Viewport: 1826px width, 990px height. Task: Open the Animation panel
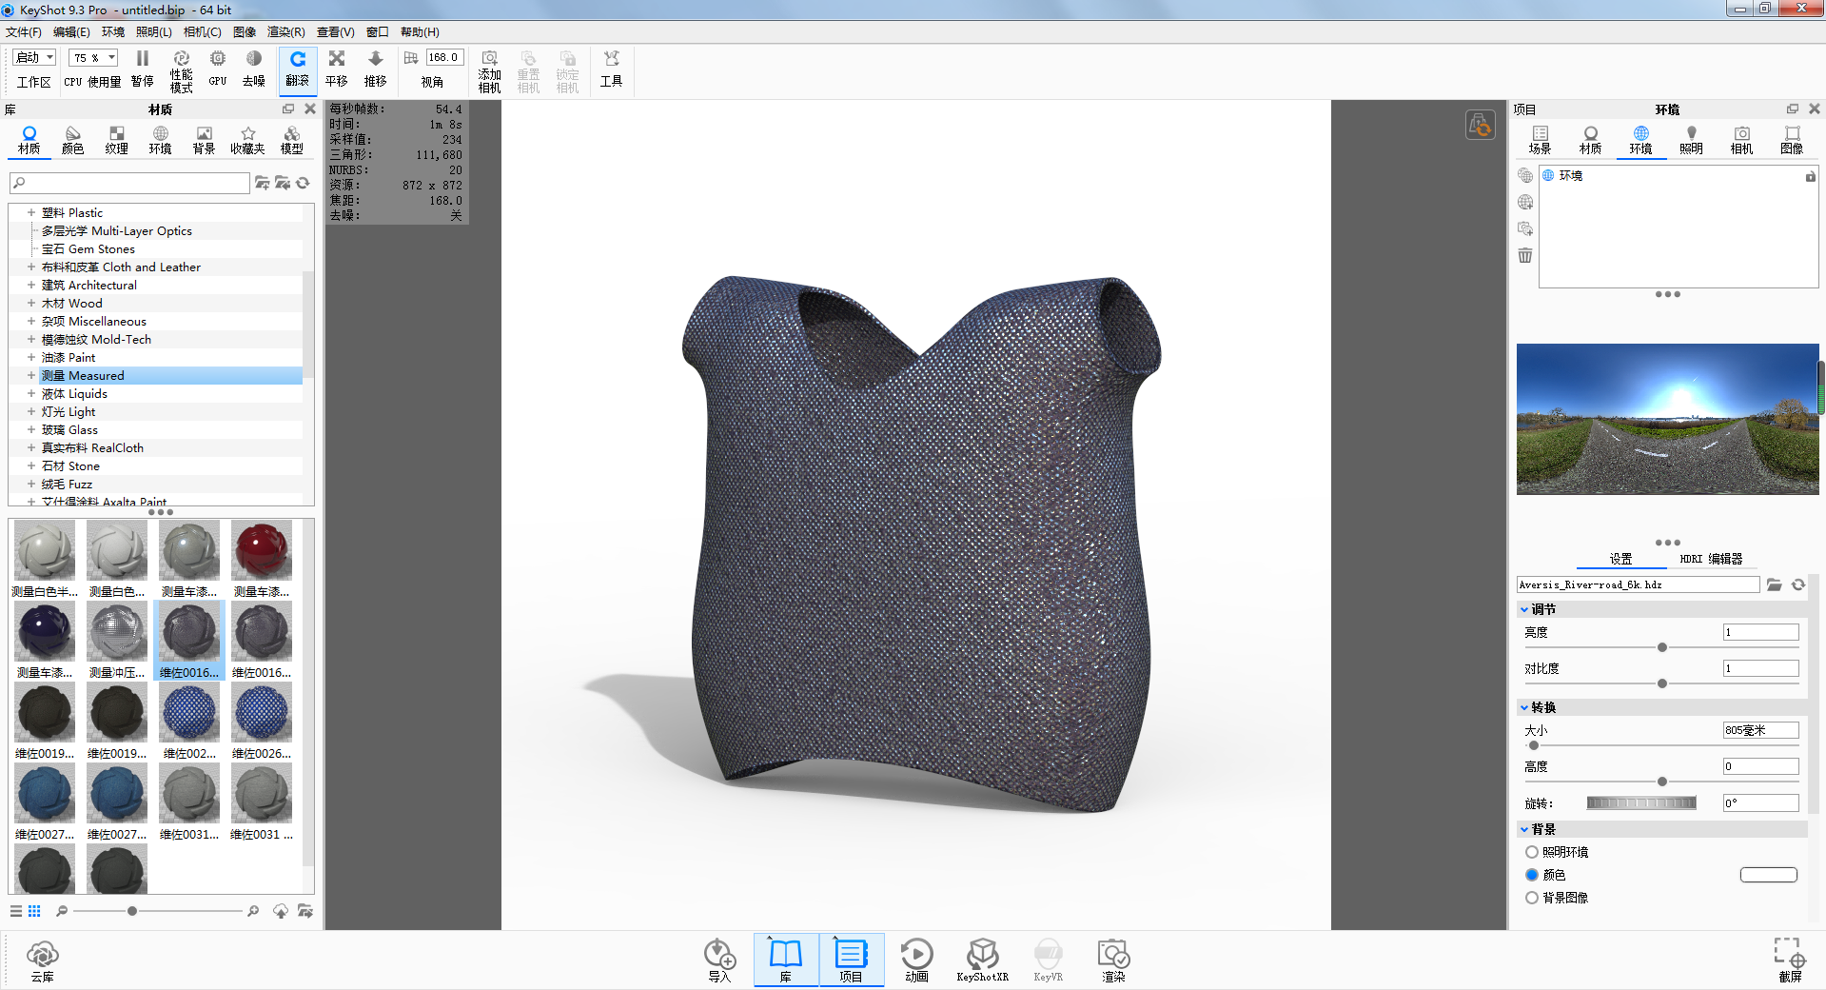(916, 960)
